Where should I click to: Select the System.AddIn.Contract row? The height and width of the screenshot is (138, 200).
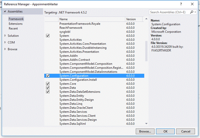coord(94,60)
